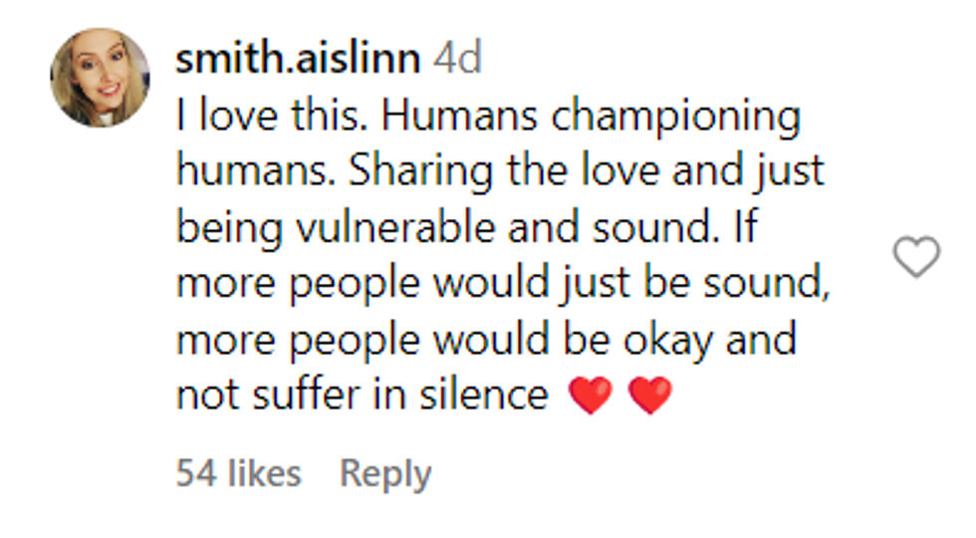Image resolution: width=976 pixels, height=538 pixels.
Task: Click the comment text starting 'I love this'
Action: pos(488,118)
